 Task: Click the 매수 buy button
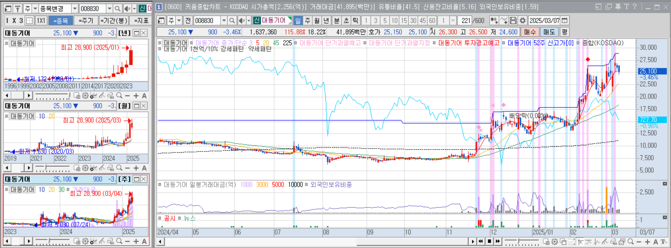tap(530, 32)
